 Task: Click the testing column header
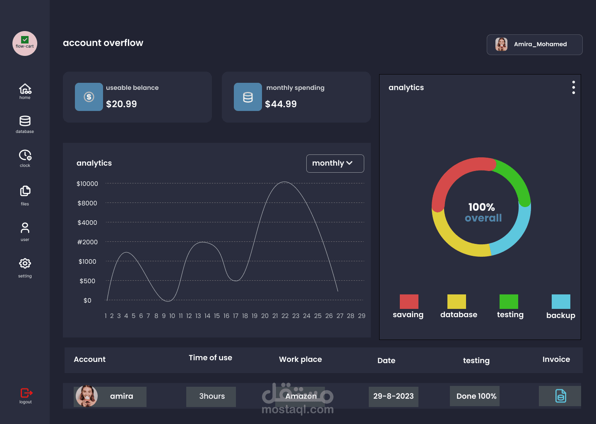(x=476, y=361)
